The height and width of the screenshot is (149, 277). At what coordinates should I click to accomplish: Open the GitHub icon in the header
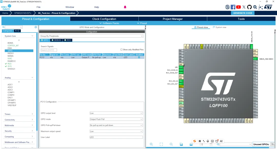click(x=249, y=7)
